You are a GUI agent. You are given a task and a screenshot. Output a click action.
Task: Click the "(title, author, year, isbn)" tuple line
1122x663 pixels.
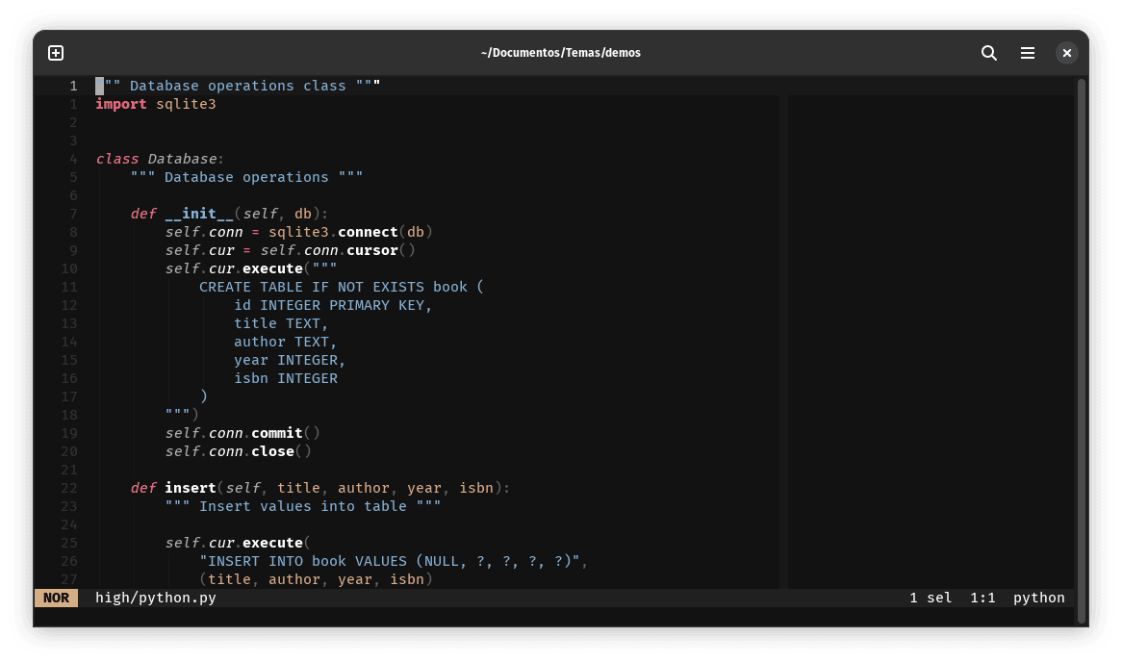pos(316,579)
